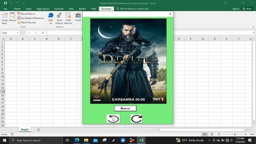The image size is (256, 144).
Task: Open the Name Box dropdown
Action: [18, 33]
